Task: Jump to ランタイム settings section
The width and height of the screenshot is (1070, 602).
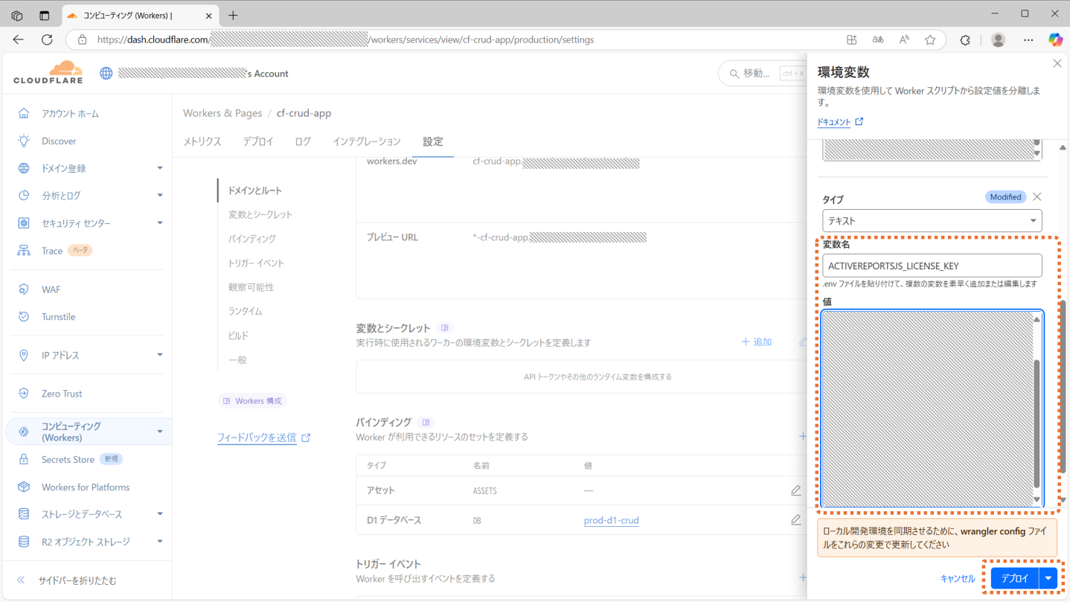Action: (245, 312)
